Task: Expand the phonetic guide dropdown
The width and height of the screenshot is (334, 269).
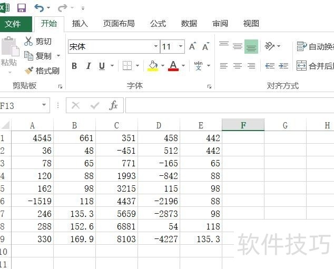Action: pyautogui.click(x=209, y=66)
